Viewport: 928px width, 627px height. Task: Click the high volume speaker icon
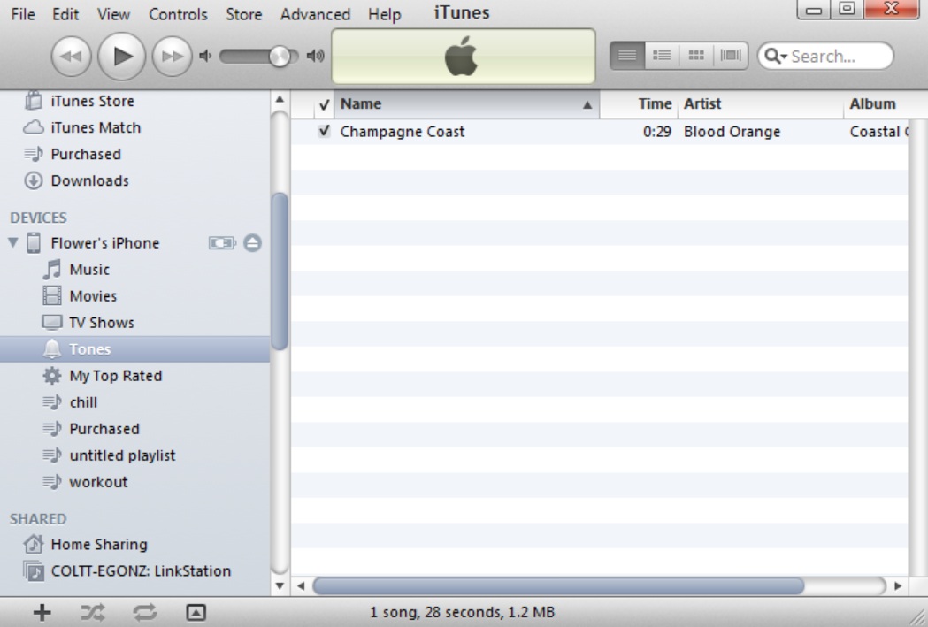[x=316, y=57]
